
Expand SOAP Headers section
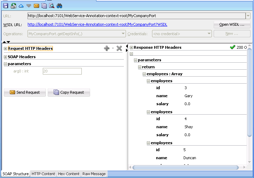click(x=5, y=57)
